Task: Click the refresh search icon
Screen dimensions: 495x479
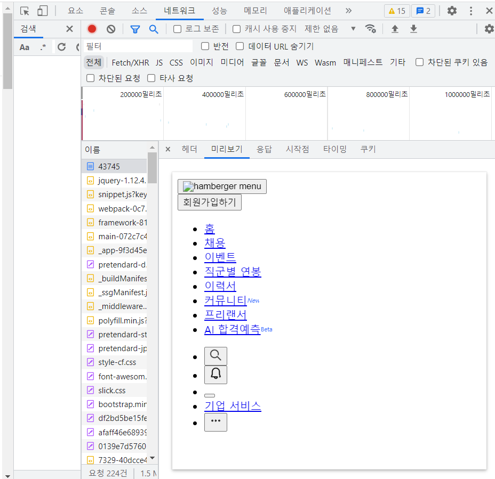Action: [61, 47]
